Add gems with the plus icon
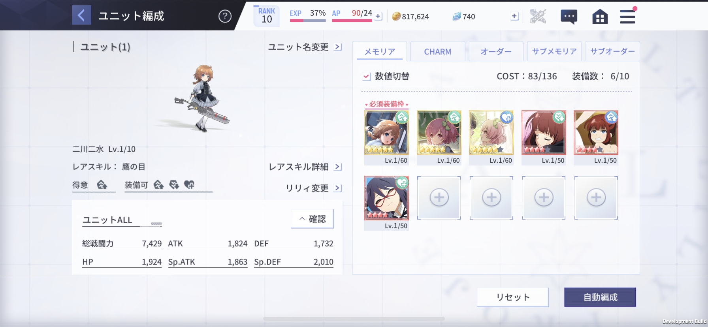This screenshot has width=708, height=327. [514, 16]
